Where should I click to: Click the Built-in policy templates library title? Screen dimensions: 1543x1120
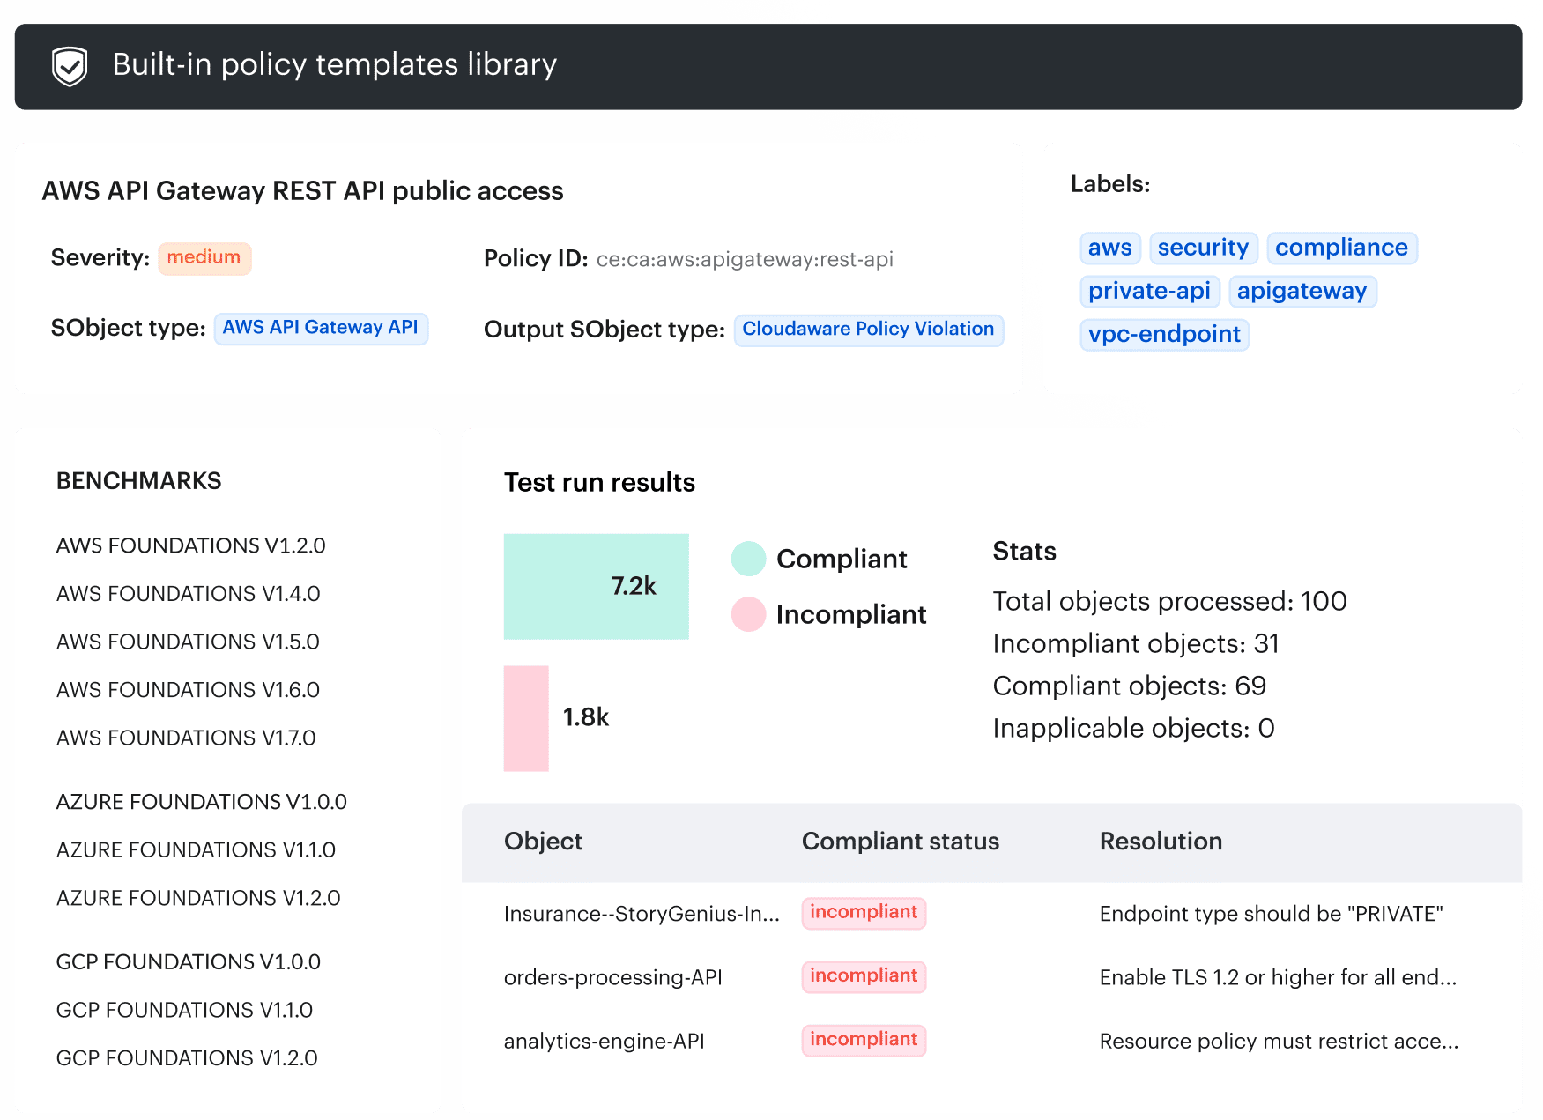[x=335, y=65]
